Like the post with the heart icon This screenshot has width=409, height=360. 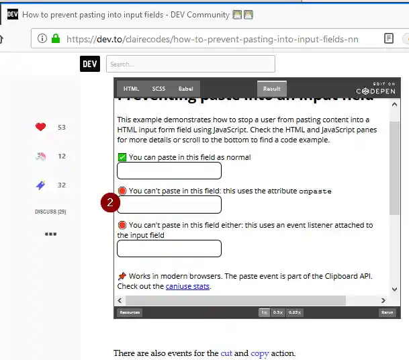pyautogui.click(x=40, y=127)
